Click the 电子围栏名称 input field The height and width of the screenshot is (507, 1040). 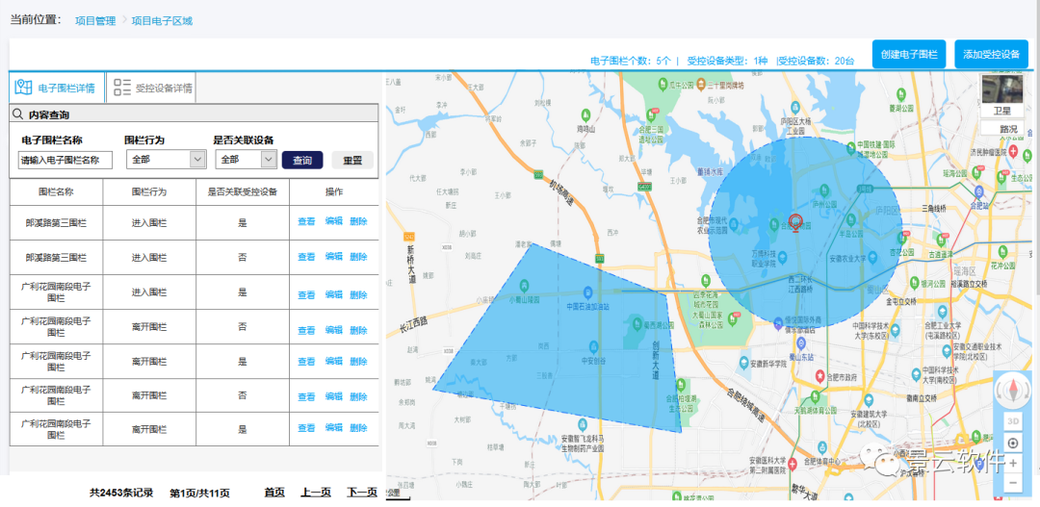pyautogui.click(x=65, y=160)
